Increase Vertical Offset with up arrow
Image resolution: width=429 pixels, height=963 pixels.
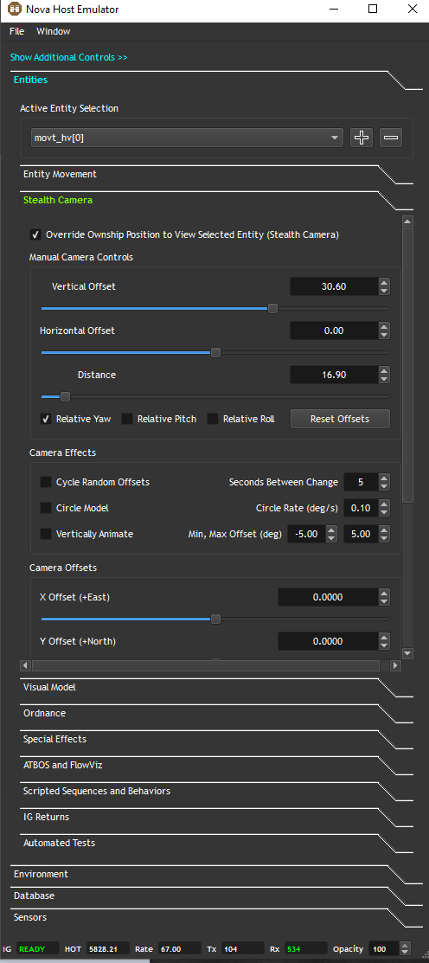[x=384, y=283]
